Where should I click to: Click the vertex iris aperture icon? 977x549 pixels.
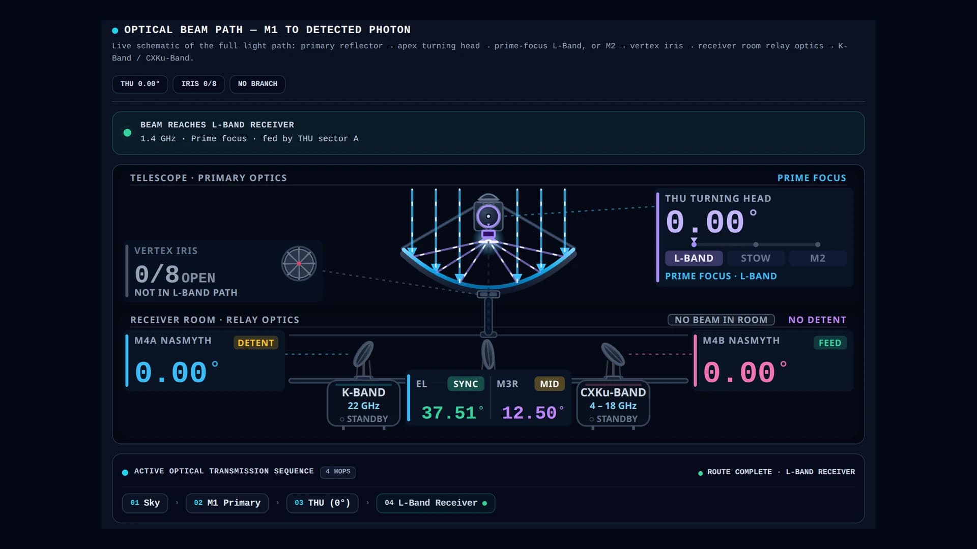point(299,263)
